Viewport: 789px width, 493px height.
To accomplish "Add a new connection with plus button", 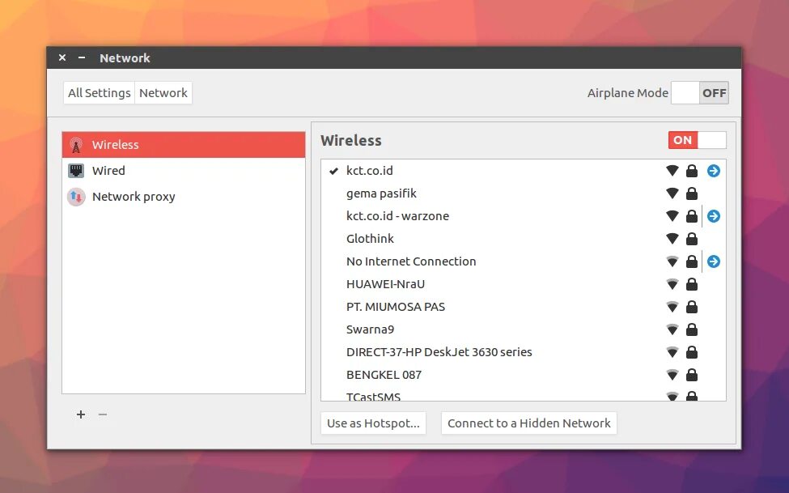I will tap(80, 414).
